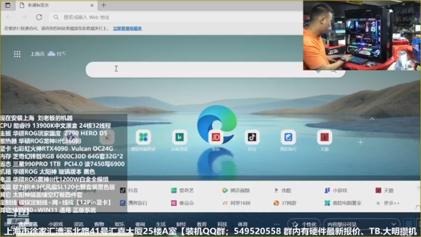Open a new tab with the plus button
Viewport: 421px width, 237px height.
click(104, 5)
